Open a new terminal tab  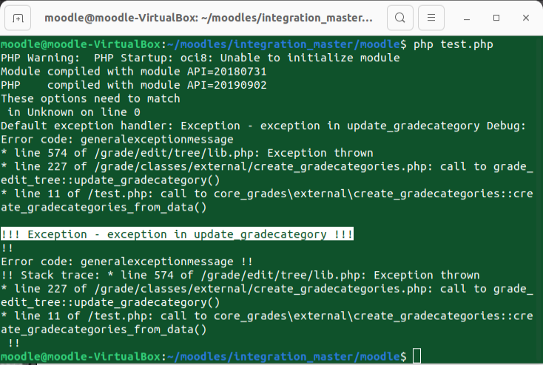[x=18, y=18]
